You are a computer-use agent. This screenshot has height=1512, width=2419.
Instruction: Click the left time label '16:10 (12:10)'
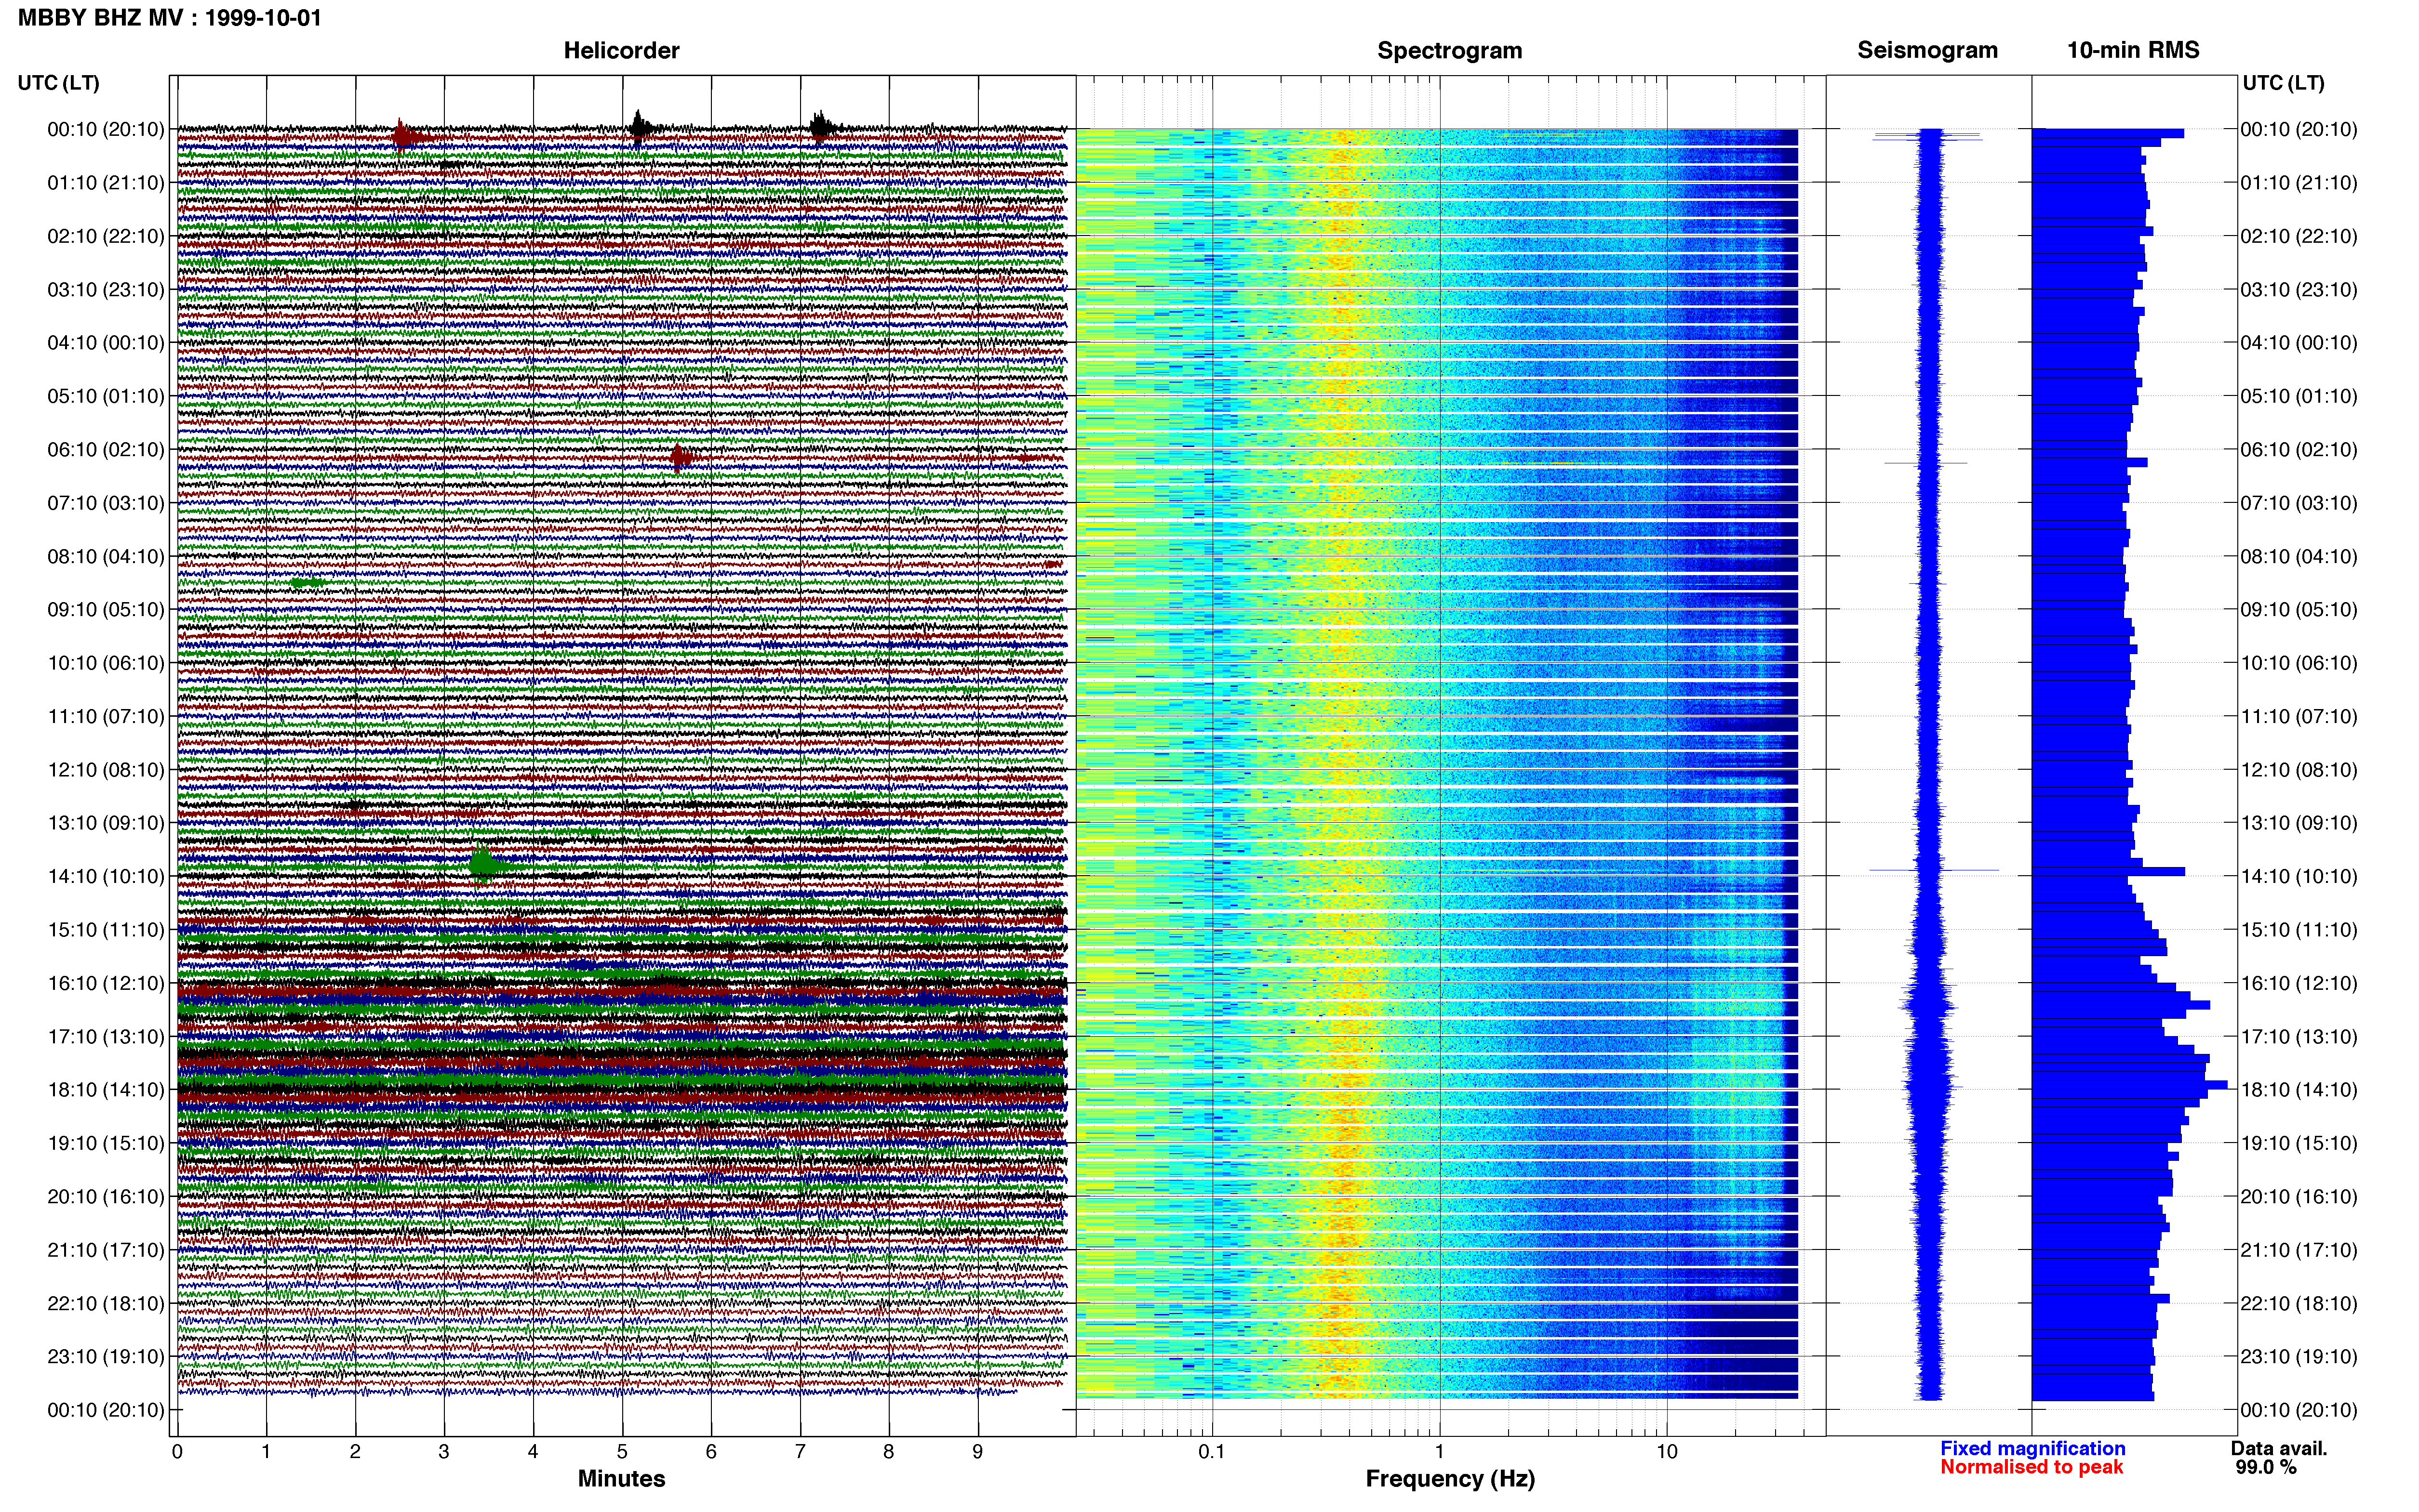pos(106,983)
